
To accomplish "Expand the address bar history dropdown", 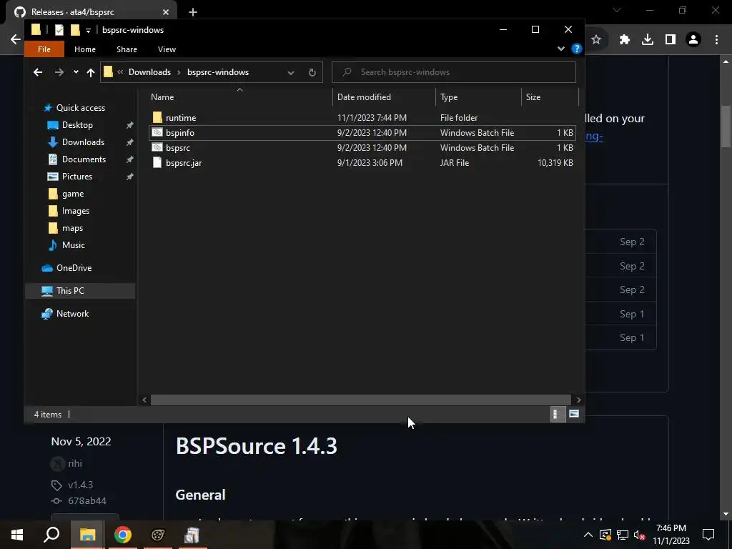I will (291, 72).
